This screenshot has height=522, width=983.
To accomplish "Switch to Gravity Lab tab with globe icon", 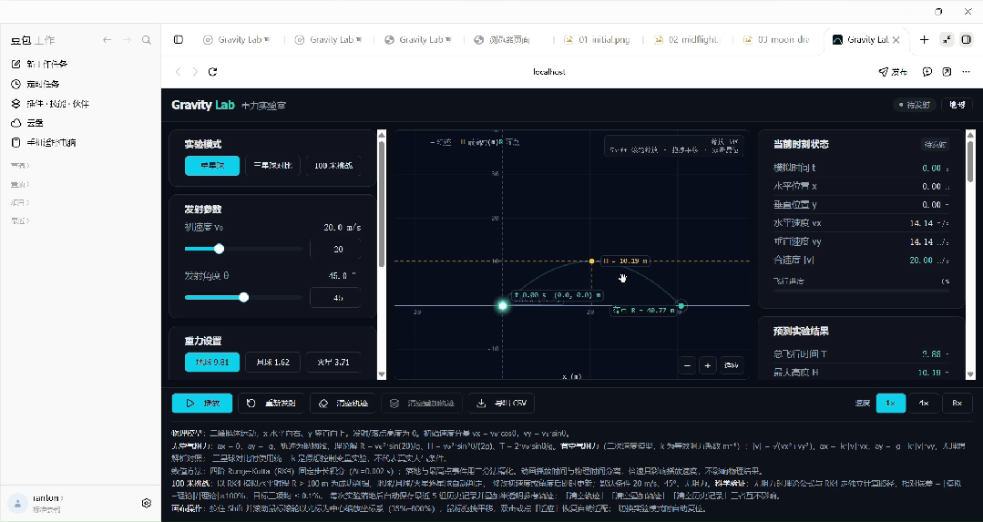I will (417, 39).
